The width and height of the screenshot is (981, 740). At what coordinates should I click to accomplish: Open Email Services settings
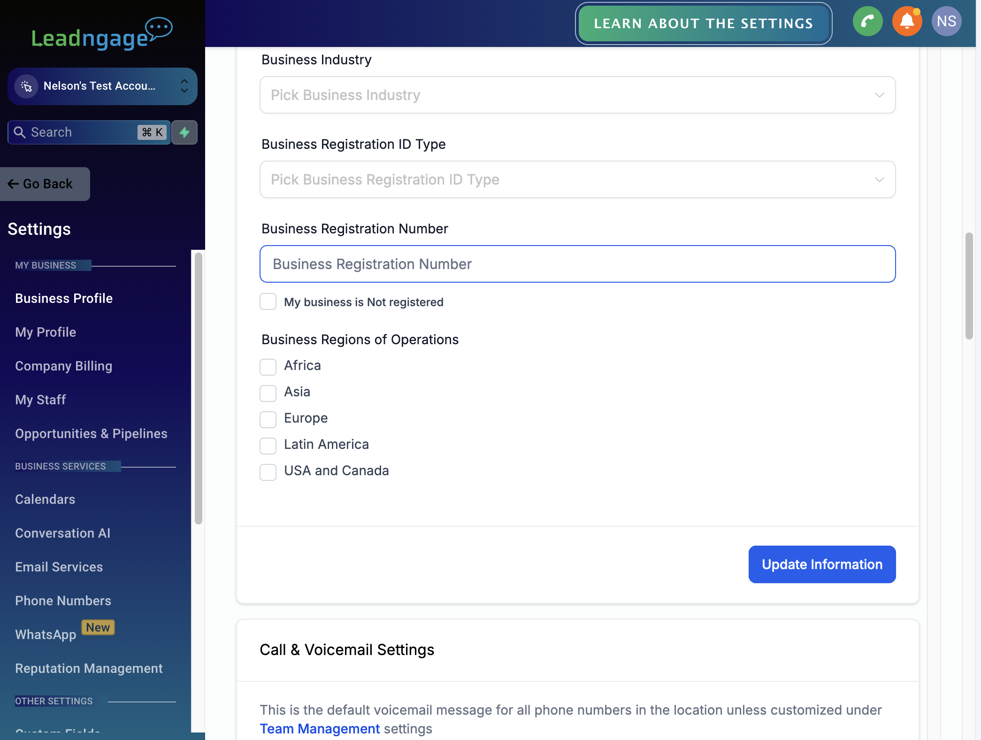[x=59, y=567]
